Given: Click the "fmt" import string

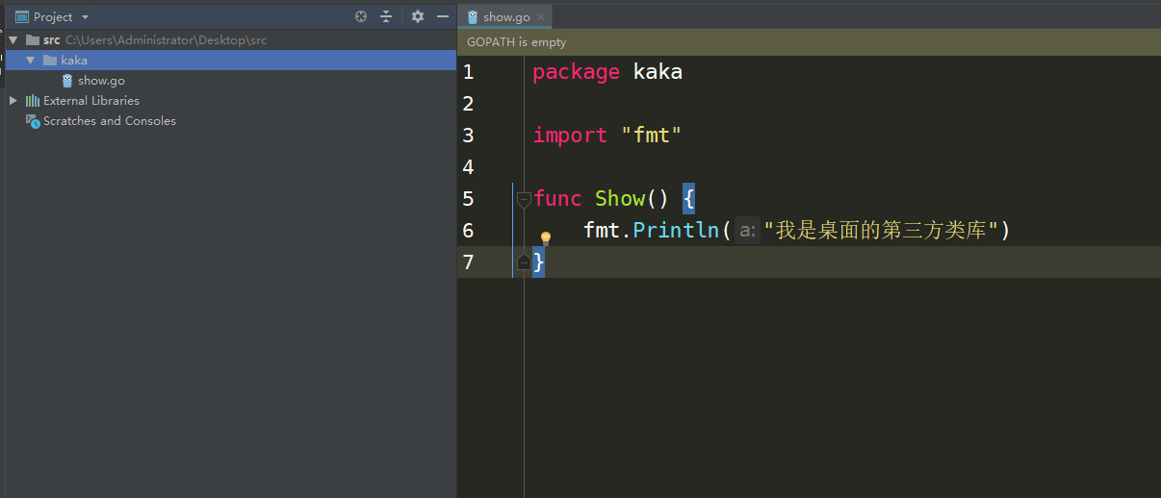Looking at the screenshot, I should coord(652,136).
